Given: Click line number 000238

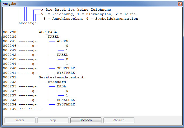Looking at the screenshot, I should (10, 32).
